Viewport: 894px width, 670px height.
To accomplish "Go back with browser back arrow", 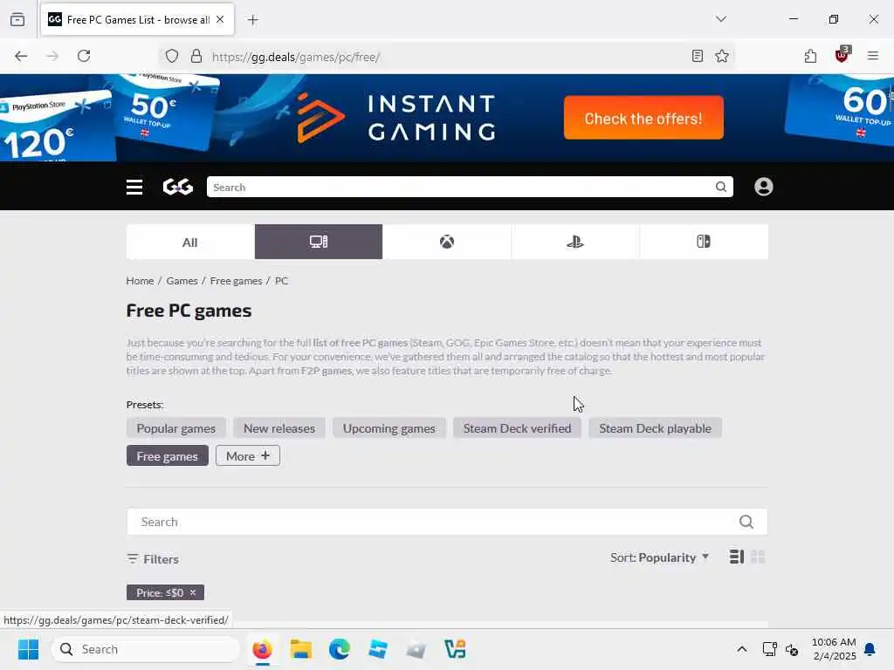I will point(21,56).
